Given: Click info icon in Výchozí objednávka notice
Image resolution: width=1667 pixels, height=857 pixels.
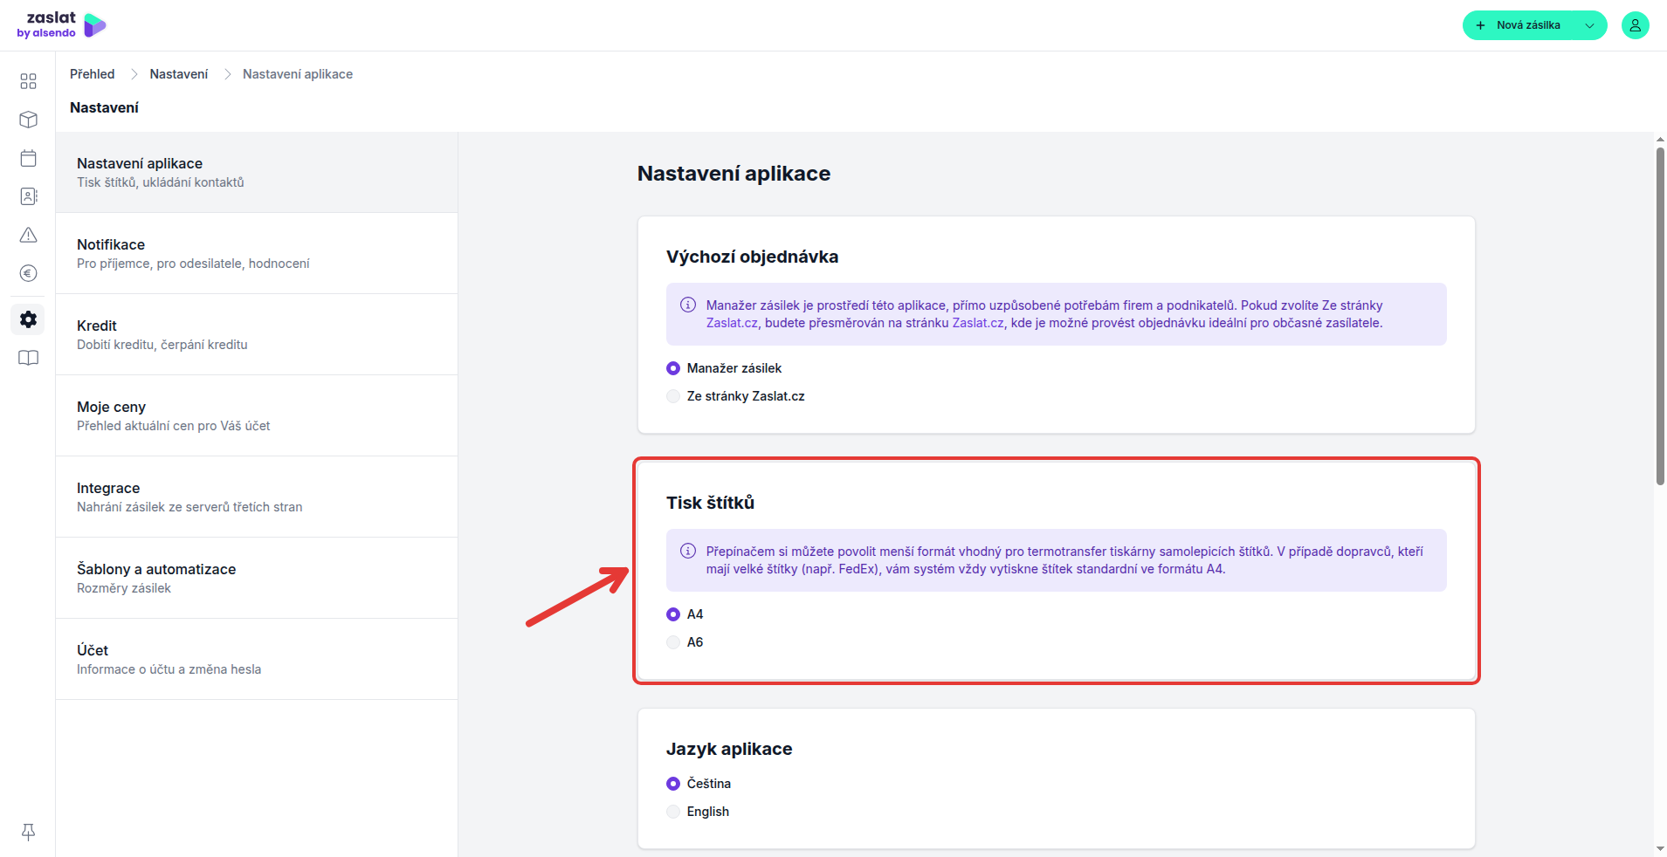Looking at the screenshot, I should pos(688,305).
